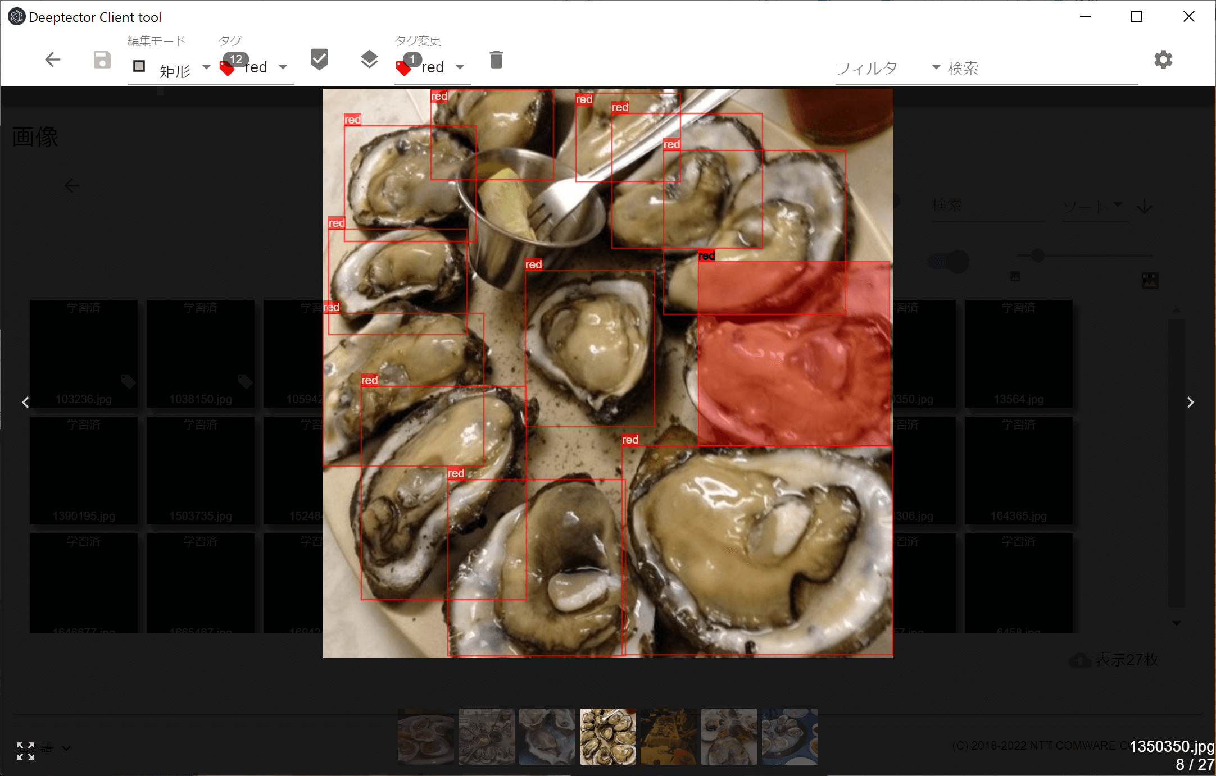Screen dimensions: 1216x776
Task: Go to the next image with the right chevron
Action: [x=1190, y=401]
